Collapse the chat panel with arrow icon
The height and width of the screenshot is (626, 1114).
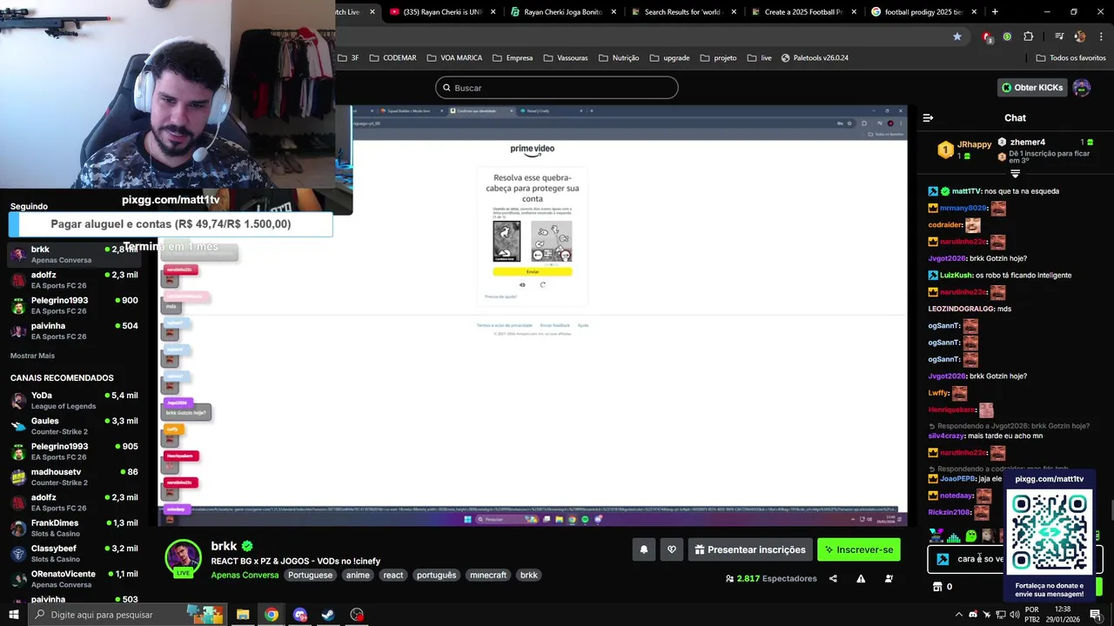tap(928, 117)
